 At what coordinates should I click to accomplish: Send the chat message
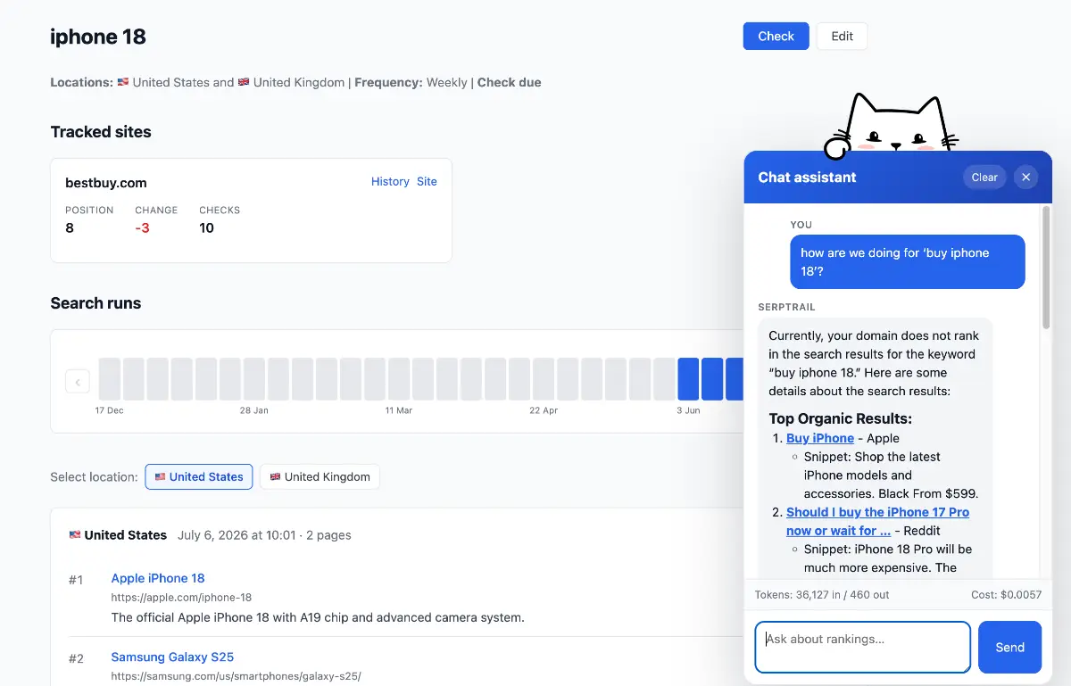click(1009, 647)
